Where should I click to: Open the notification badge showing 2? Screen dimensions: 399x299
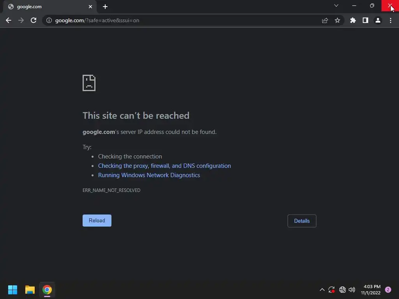[x=388, y=290]
